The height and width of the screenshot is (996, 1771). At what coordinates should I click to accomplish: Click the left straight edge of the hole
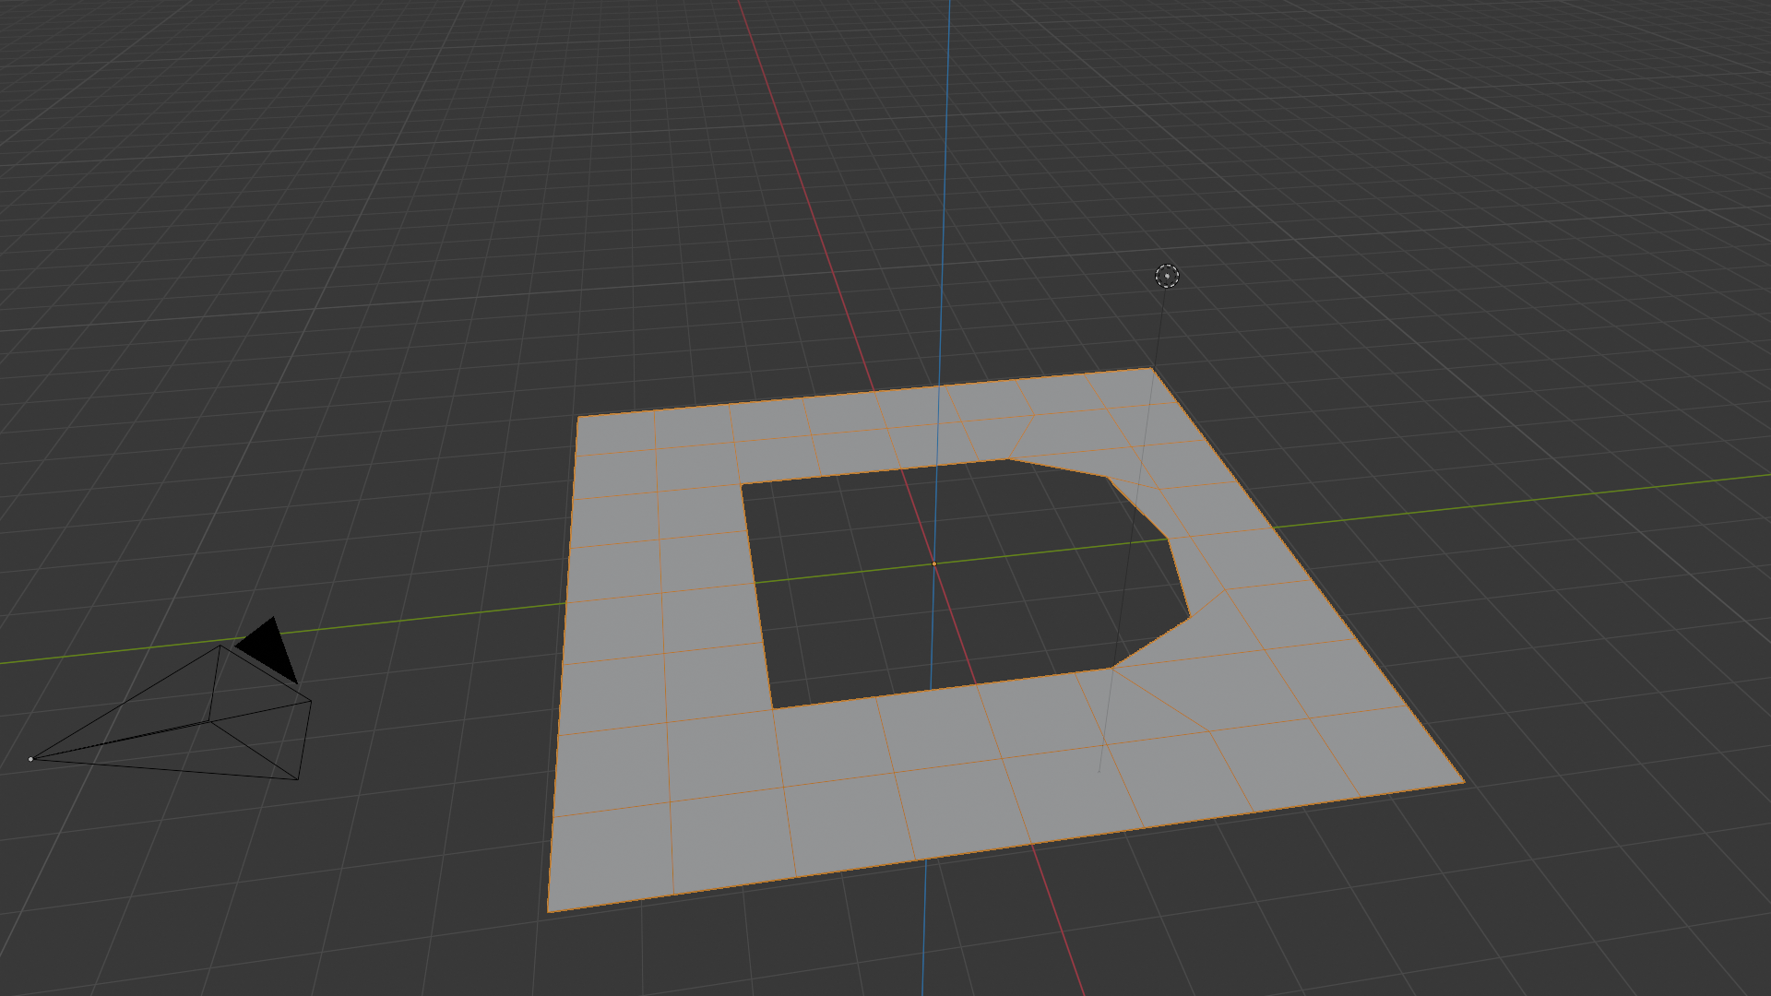point(757,596)
